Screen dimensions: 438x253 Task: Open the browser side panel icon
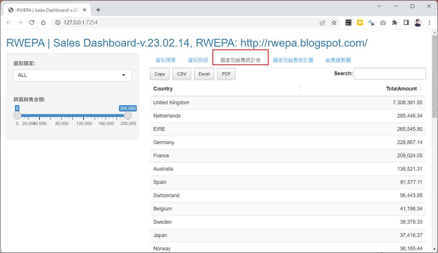pyautogui.click(x=406, y=23)
